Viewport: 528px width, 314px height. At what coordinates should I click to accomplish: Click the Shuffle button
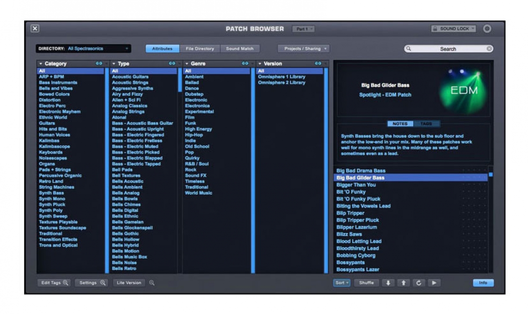click(367, 283)
